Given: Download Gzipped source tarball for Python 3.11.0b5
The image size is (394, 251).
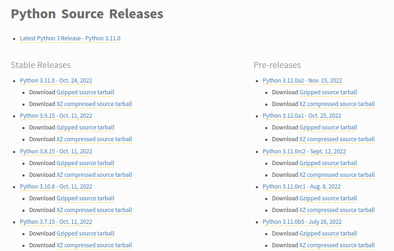Looking at the screenshot, I should tap(328, 234).
